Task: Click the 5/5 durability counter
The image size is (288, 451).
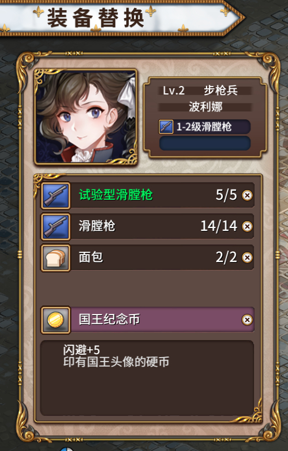Action: (x=226, y=195)
